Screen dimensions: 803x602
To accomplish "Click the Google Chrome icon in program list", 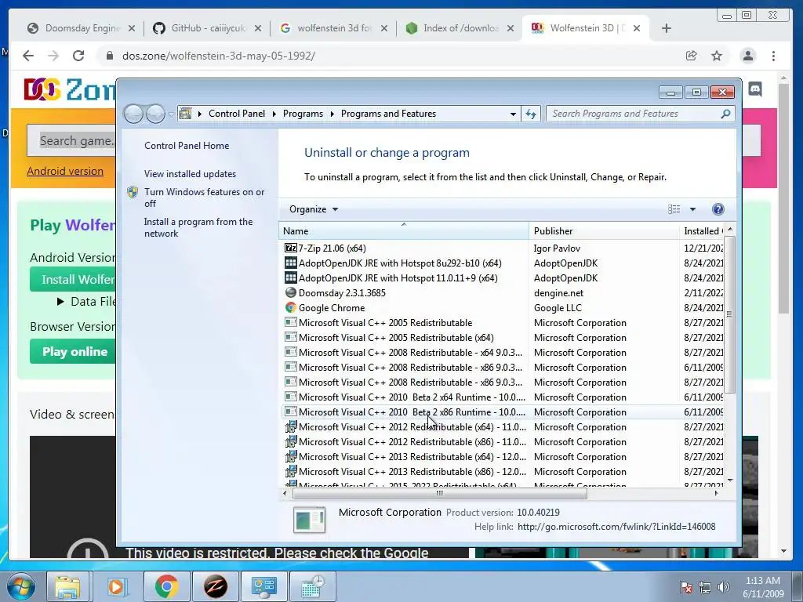I will coord(290,307).
